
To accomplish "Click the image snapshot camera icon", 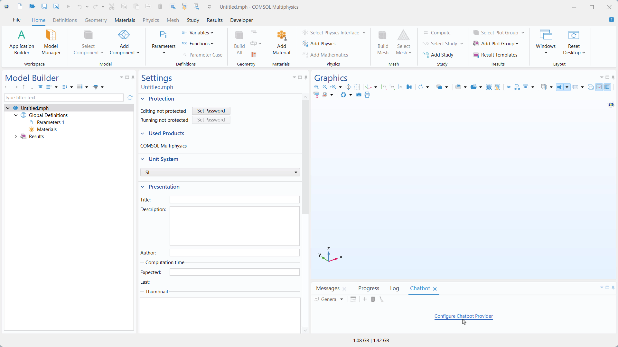I will [359, 95].
